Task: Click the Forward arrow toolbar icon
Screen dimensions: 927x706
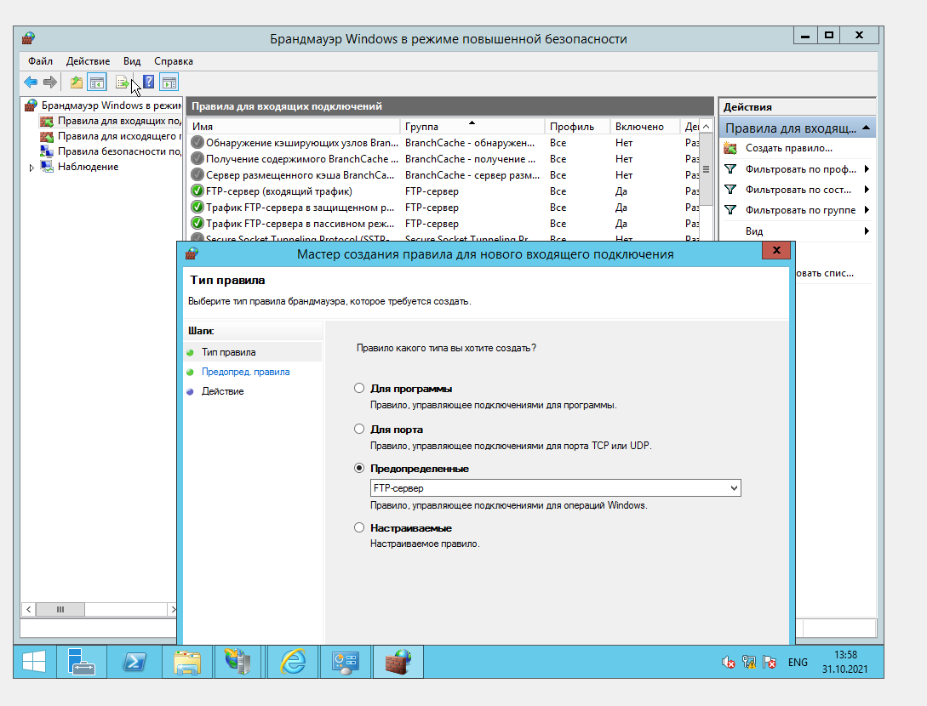Action: (x=50, y=83)
